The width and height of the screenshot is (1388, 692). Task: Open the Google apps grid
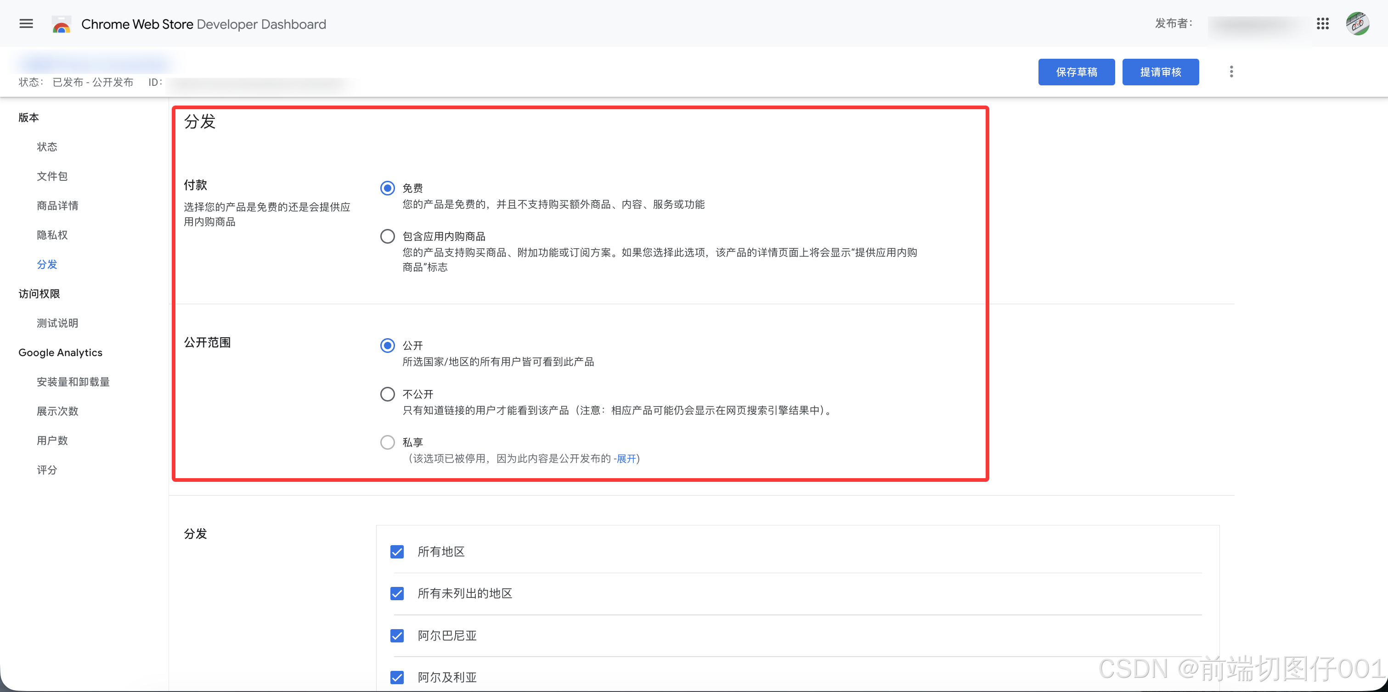(x=1322, y=24)
